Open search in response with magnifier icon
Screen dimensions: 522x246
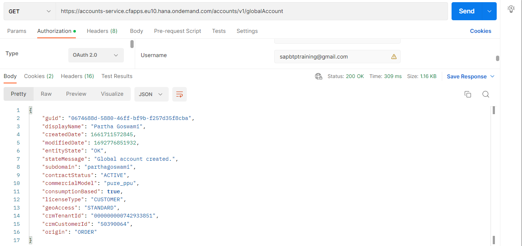[x=486, y=94]
